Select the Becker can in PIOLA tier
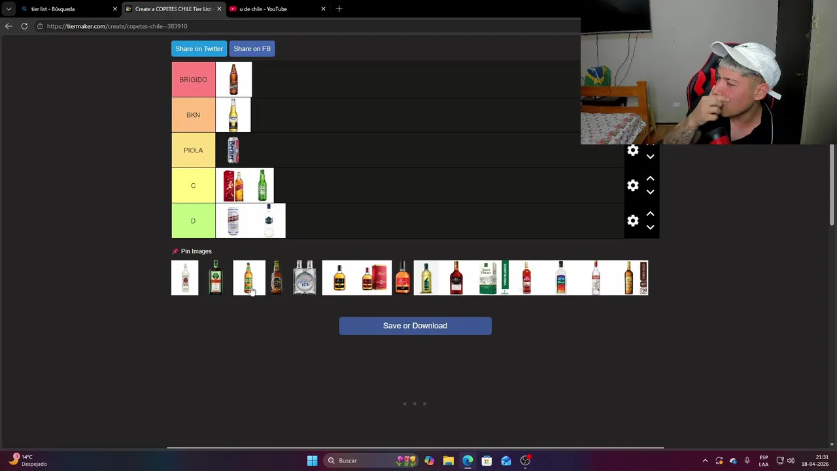 (x=233, y=150)
